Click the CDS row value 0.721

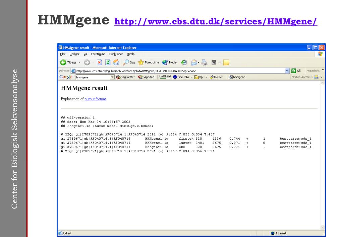[x=234, y=147]
